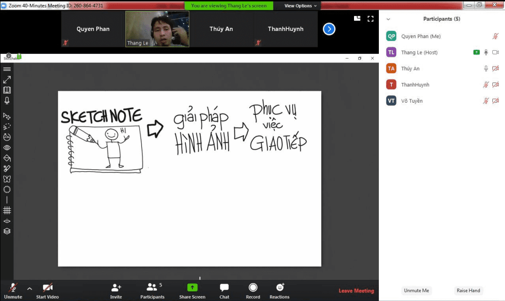Open the Sketchable hamburger menu
Screen dimensions: 505x301
click(x=7, y=69)
